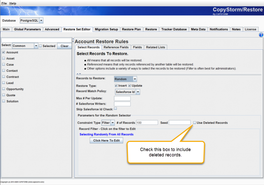Screen dimensions: 264x185
Task: Select the Restore Set Editor tab
Action: pos(77,29)
